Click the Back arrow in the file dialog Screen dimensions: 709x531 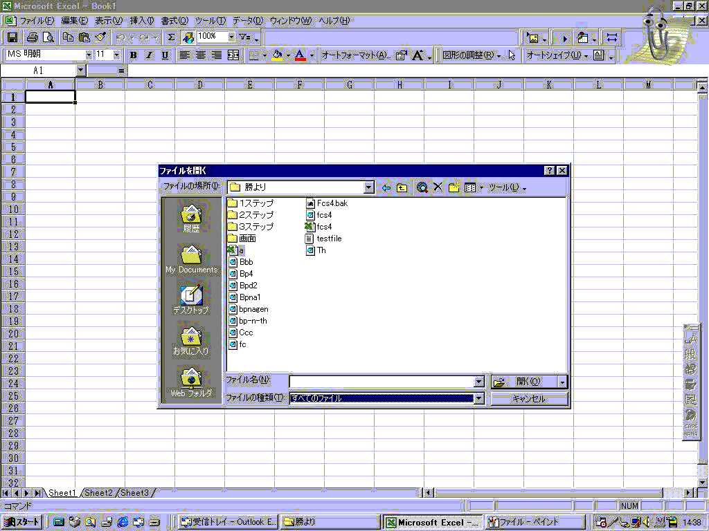click(x=386, y=188)
